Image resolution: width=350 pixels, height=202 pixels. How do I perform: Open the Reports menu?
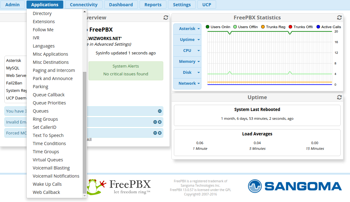[153, 4]
